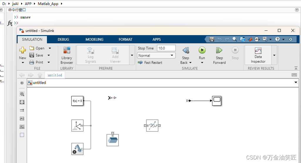
Task: Click the Stop Time input field
Action: [x=166, y=48]
